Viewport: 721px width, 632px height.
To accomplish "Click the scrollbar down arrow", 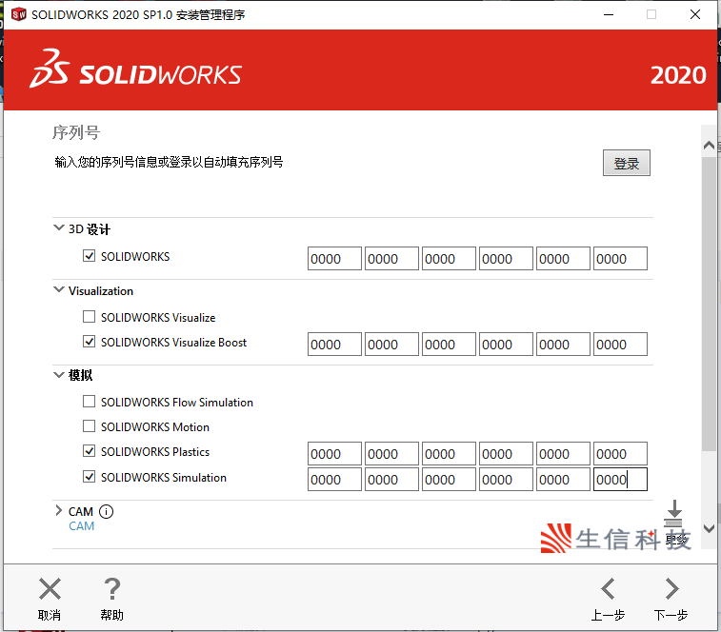I will click(x=709, y=528).
